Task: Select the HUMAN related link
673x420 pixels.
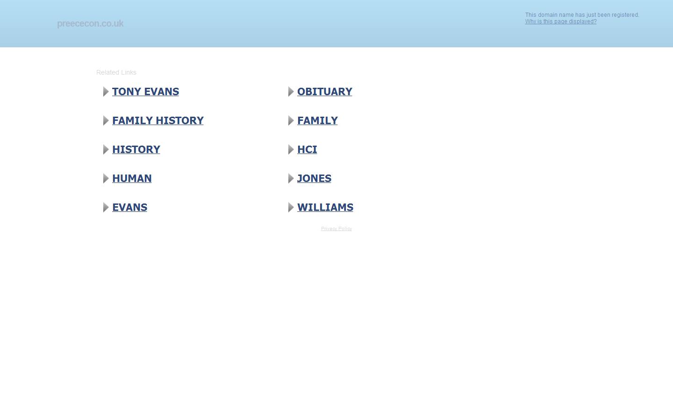Action: coord(132,178)
